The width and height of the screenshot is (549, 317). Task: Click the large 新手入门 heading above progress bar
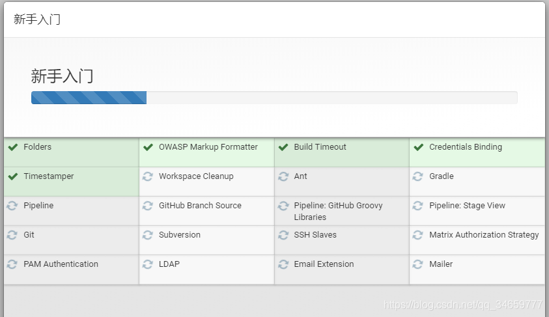click(x=63, y=76)
